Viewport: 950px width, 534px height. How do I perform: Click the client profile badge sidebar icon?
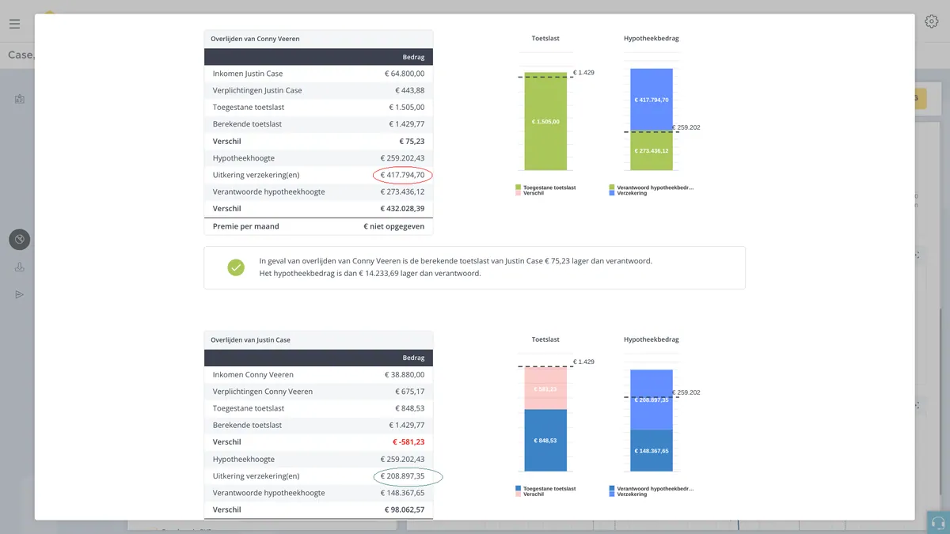point(20,99)
